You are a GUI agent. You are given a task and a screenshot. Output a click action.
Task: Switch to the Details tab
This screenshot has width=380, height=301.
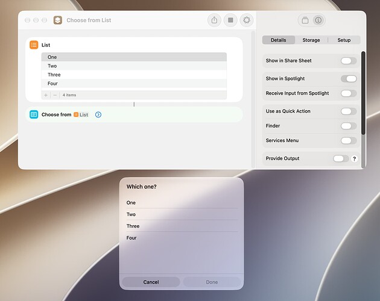[x=279, y=40]
